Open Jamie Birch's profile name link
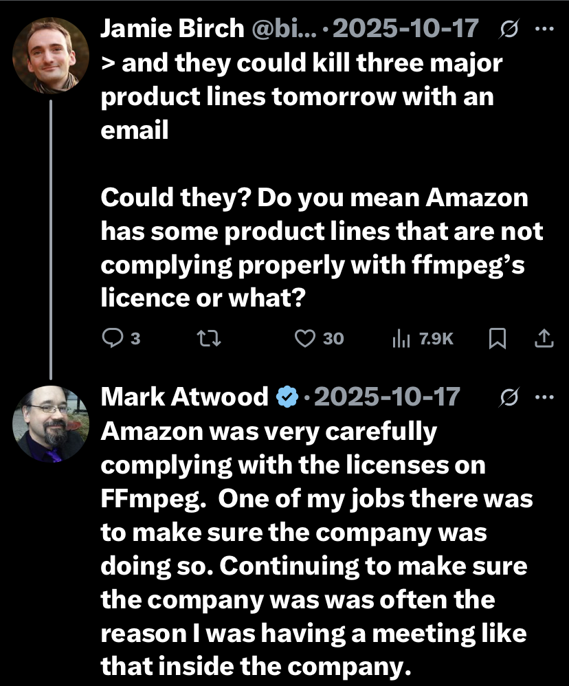Viewport: 569px width, 686px height. pos(172,29)
